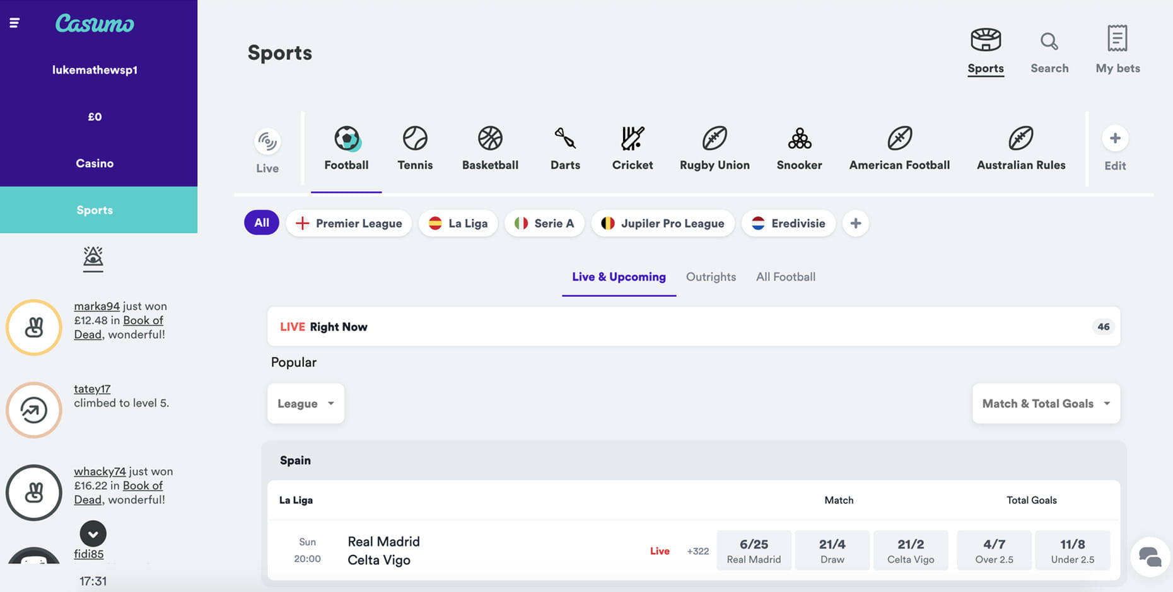Select the Live sports icon
Image resolution: width=1173 pixels, height=592 pixels.
point(267,141)
